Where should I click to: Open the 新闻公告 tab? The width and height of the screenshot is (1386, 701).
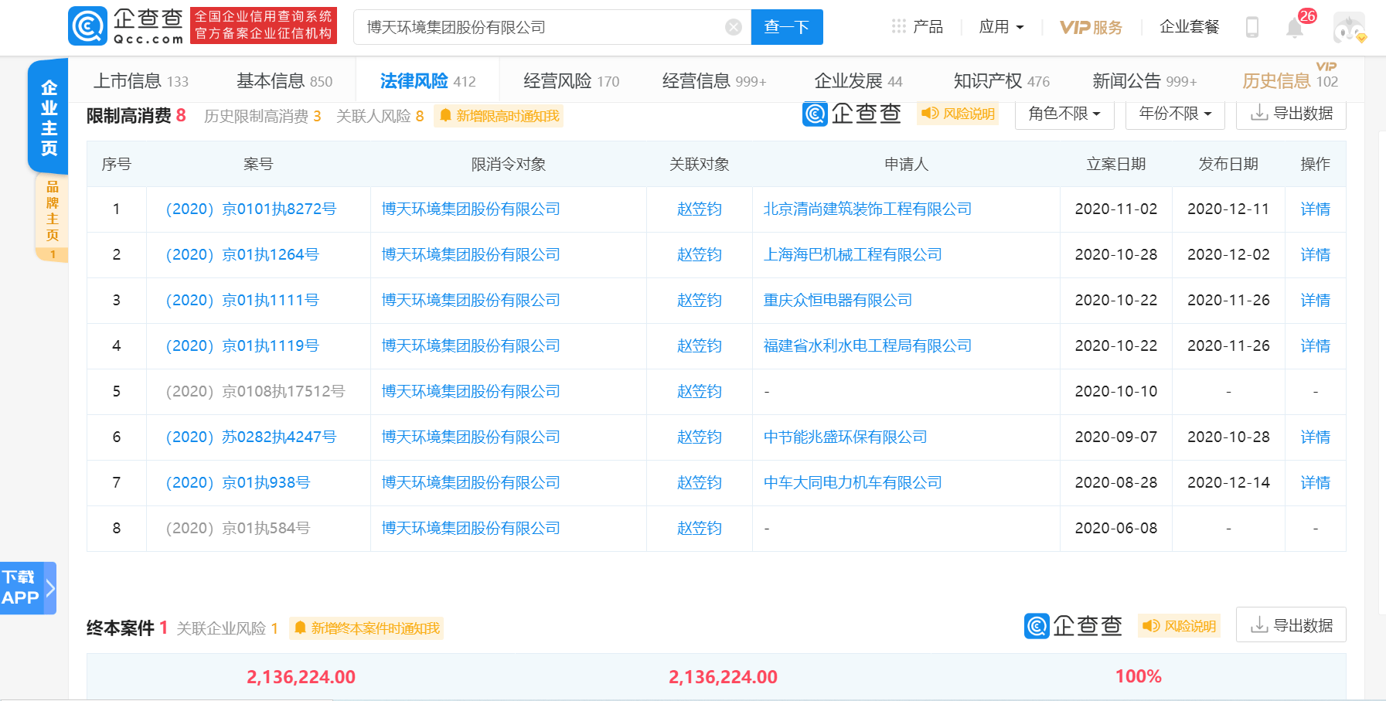pos(1144,81)
